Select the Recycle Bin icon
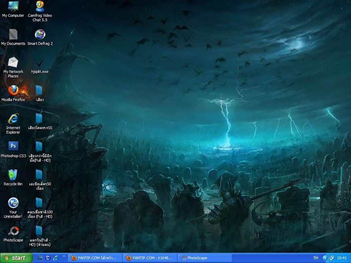 [13, 177]
